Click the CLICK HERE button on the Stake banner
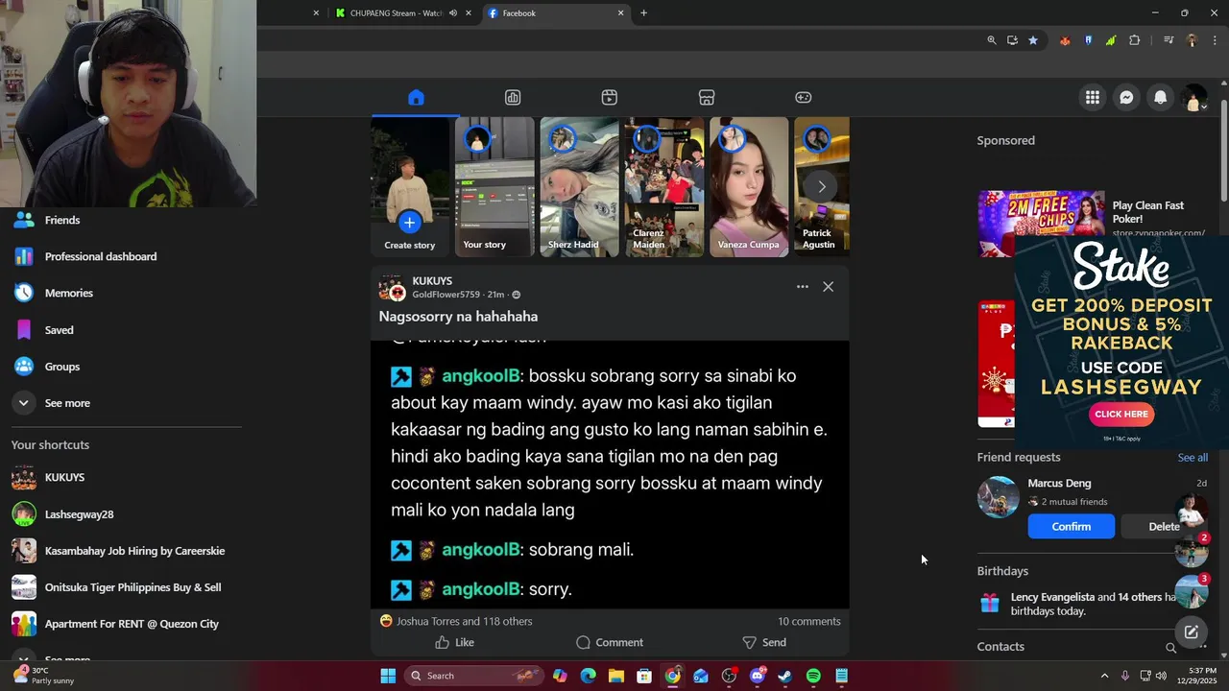 pos(1121,414)
